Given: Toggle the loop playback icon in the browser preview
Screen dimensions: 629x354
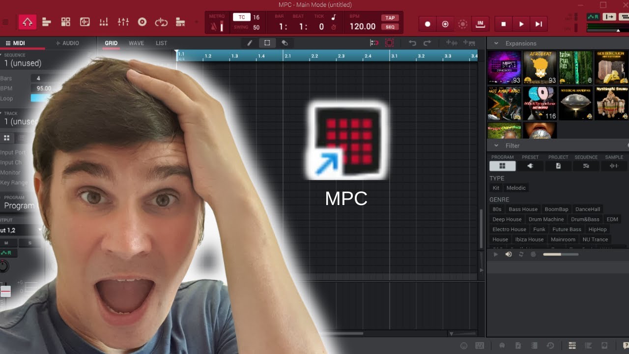Looking at the screenshot, I should pos(521,254).
